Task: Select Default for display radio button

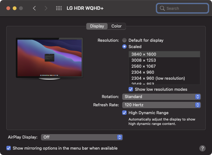Action: [x=124, y=40]
